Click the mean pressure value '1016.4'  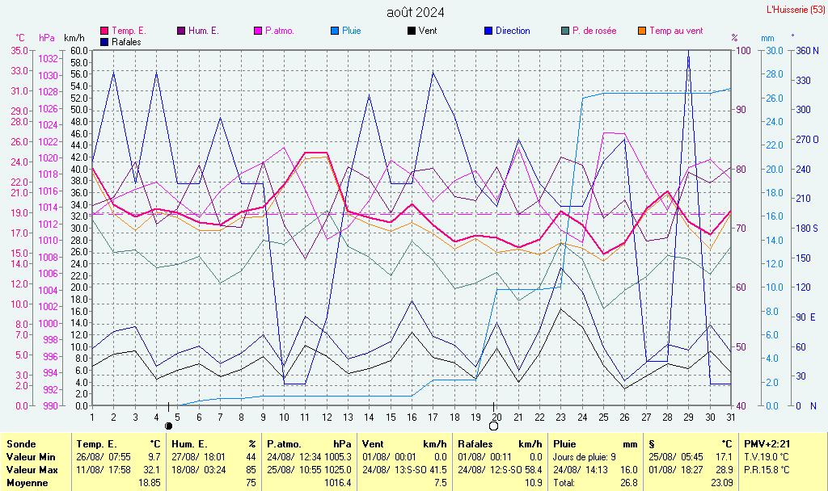(x=338, y=483)
